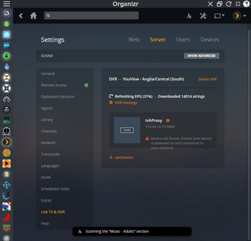Open the BT globe logo icon
Viewport: 251px width, 241px height.
[6, 206]
